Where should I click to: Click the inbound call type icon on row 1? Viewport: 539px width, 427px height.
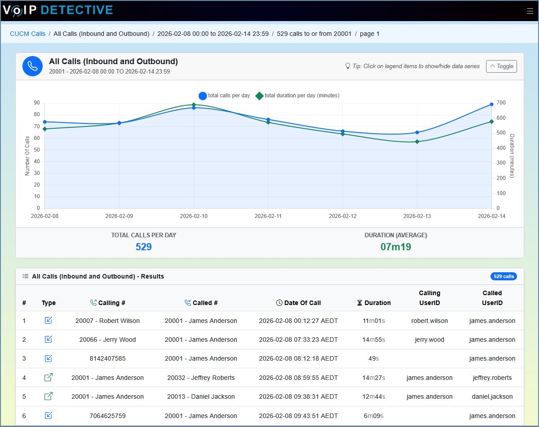tap(48, 320)
